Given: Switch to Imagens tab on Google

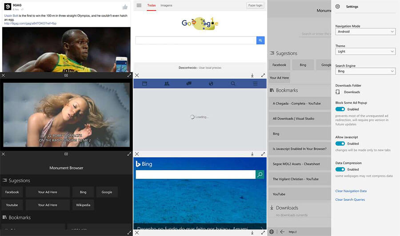Looking at the screenshot, I should point(166,5).
